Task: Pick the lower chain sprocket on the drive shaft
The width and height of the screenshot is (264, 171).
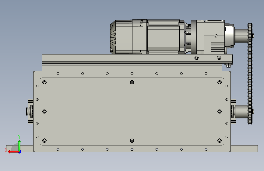Action: tap(250, 111)
